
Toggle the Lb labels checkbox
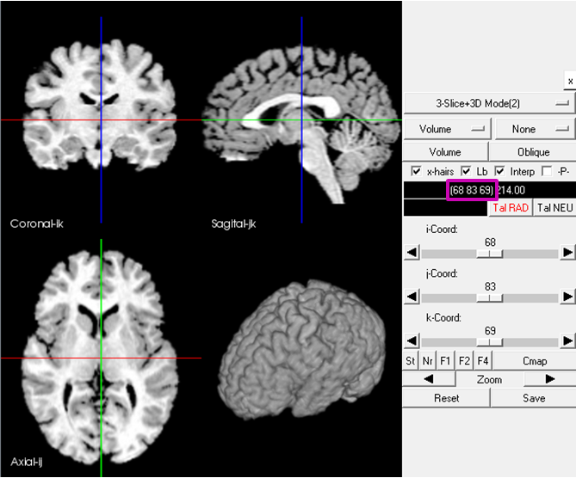pyautogui.click(x=466, y=171)
